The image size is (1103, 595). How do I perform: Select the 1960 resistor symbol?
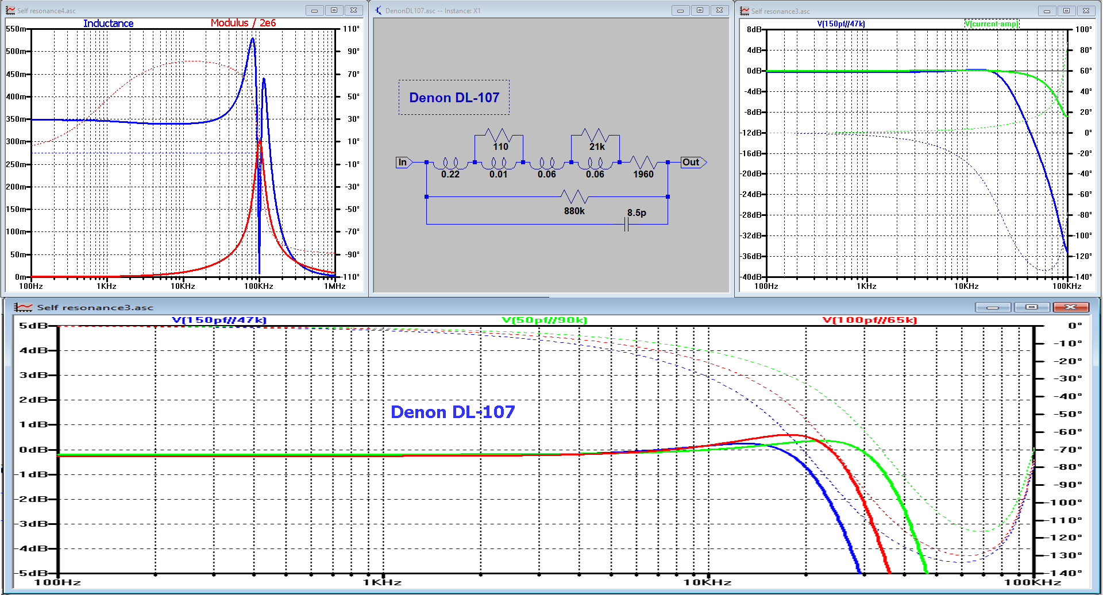[643, 163]
